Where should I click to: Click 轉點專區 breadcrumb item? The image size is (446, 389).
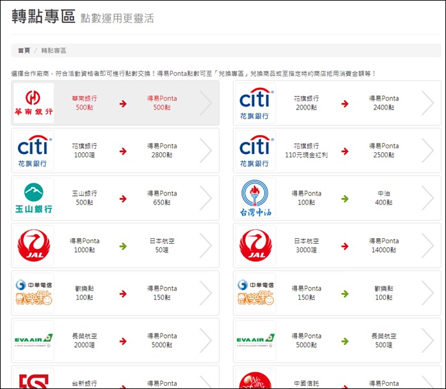pos(54,50)
